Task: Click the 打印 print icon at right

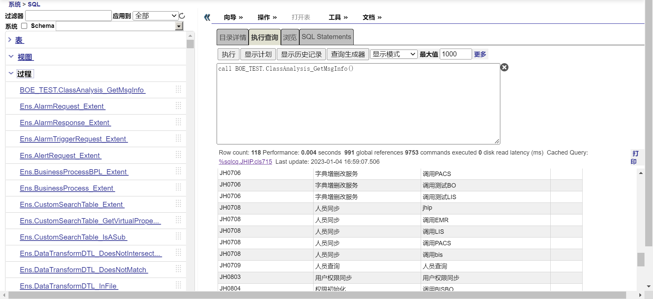Action: tap(635, 158)
